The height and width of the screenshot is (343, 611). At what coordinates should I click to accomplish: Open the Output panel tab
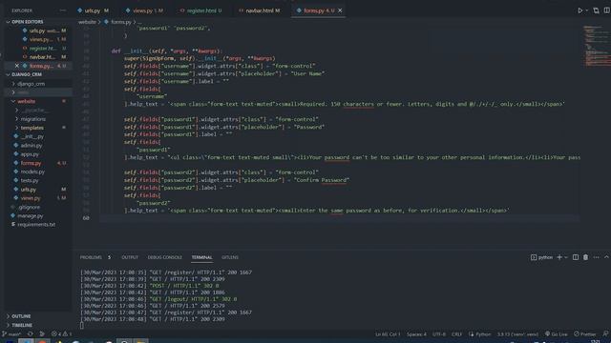click(x=130, y=257)
